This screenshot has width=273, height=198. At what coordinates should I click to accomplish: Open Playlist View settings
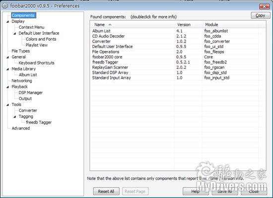[37, 45]
